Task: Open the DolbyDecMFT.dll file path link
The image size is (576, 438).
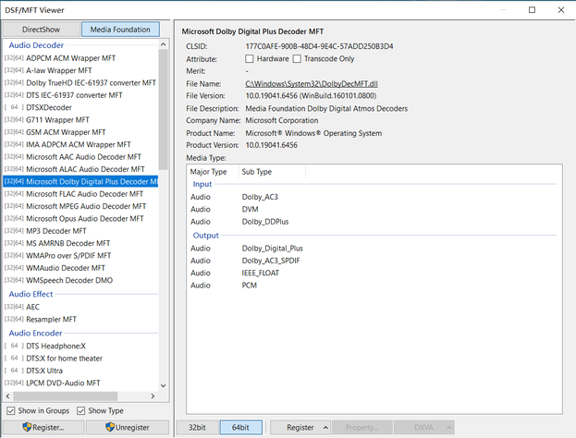Action: pyautogui.click(x=312, y=84)
